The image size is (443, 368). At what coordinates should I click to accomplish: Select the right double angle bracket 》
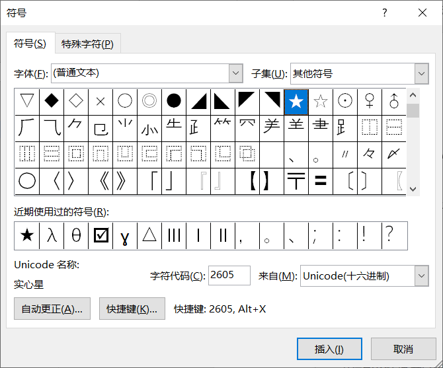(125, 181)
